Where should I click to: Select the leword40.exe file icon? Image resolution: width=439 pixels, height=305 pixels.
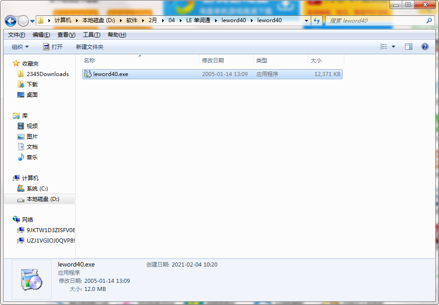[88, 74]
